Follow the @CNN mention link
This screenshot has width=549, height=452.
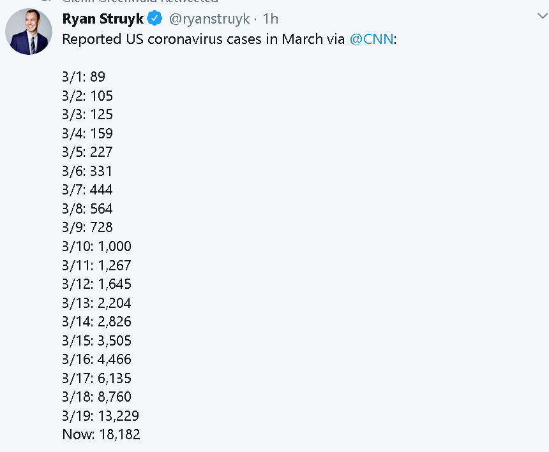click(x=372, y=39)
